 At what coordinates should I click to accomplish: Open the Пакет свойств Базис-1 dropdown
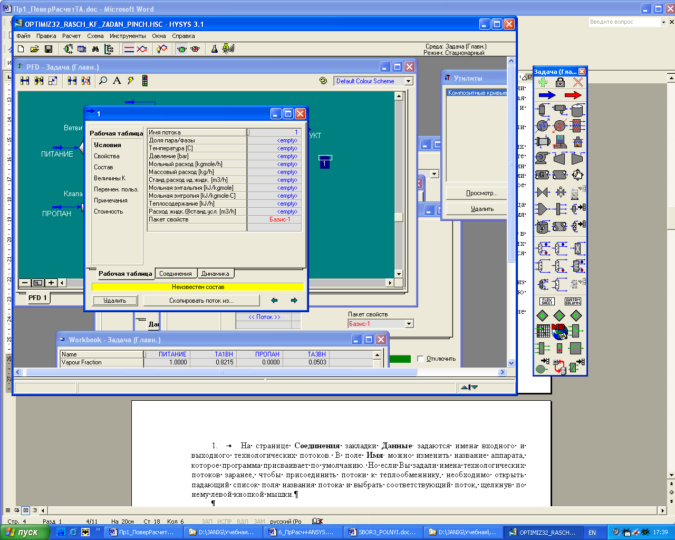409,324
